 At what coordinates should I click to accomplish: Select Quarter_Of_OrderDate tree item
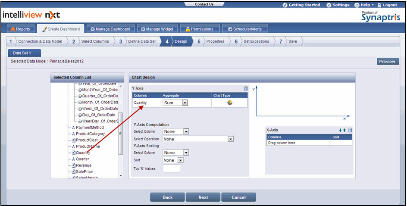click(98, 96)
